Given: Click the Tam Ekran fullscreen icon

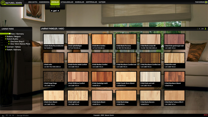Looking at the screenshot, I should tap(206, 2).
